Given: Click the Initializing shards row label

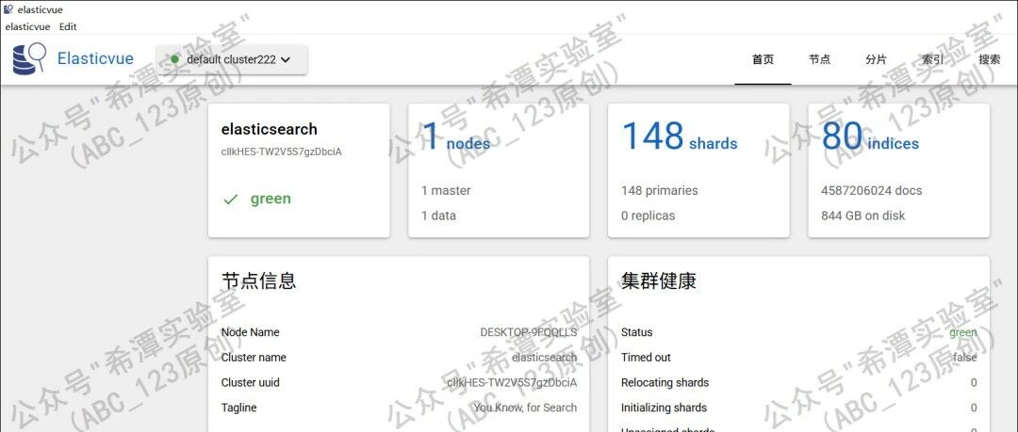Looking at the screenshot, I should tap(665, 408).
